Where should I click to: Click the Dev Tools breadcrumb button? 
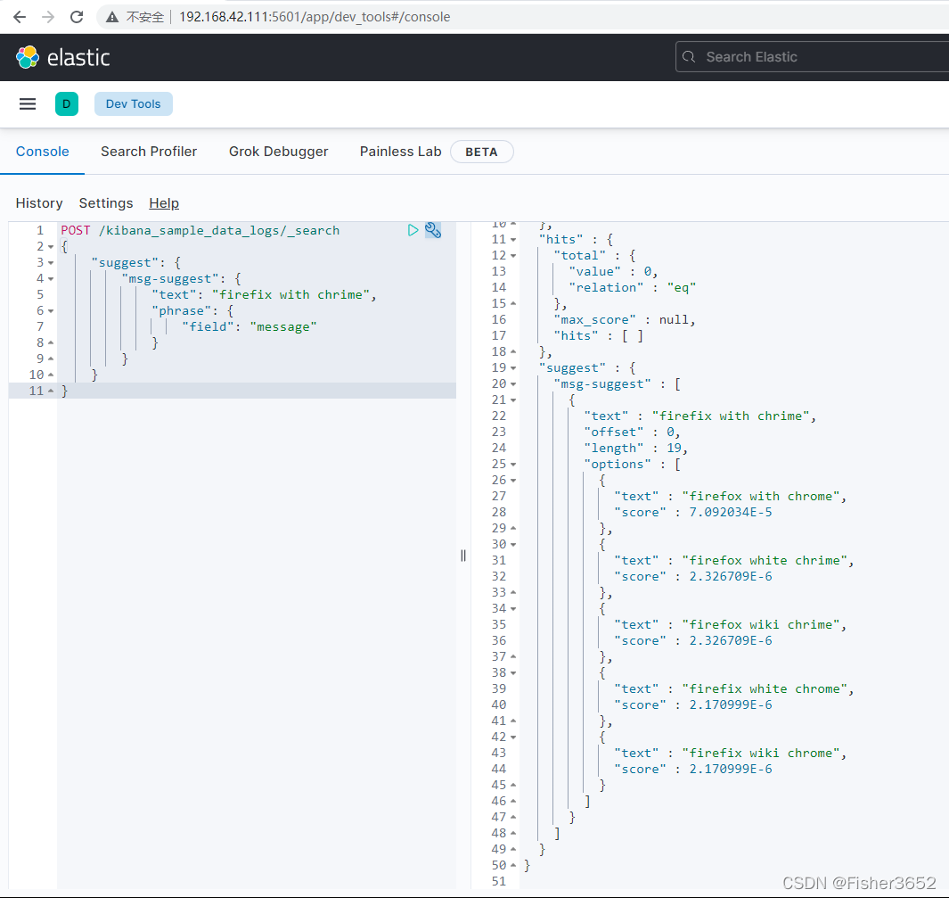(133, 104)
